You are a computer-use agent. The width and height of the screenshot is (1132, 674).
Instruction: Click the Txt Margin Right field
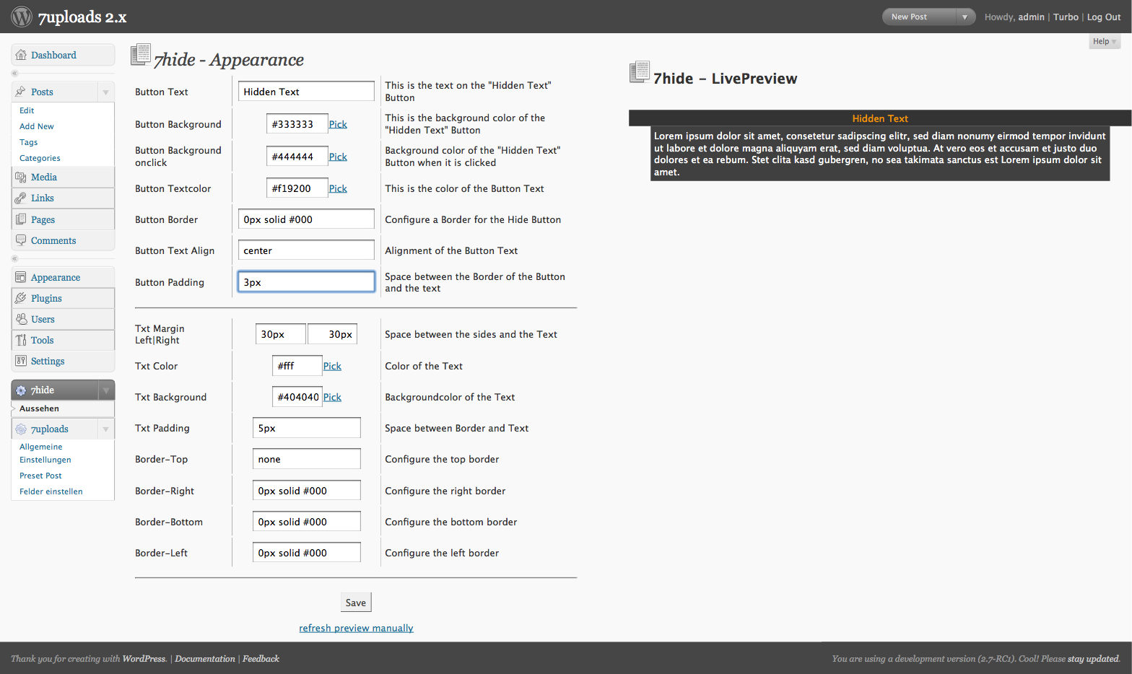pyautogui.click(x=333, y=334)
